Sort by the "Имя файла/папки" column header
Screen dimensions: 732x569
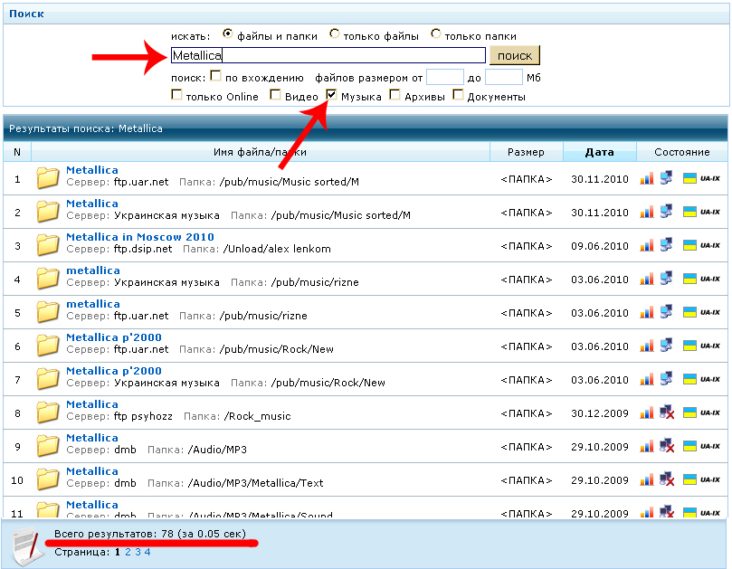pyautogui.click(x=260, y=152)
